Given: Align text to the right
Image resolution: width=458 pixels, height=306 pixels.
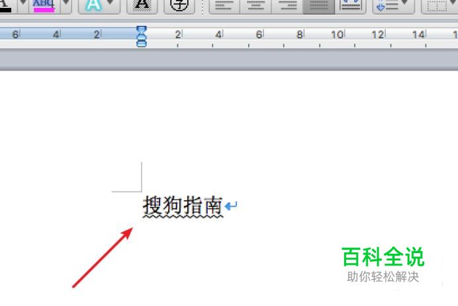Looking at the screenshot, I should pyautogui.click(x=287, y=6).
